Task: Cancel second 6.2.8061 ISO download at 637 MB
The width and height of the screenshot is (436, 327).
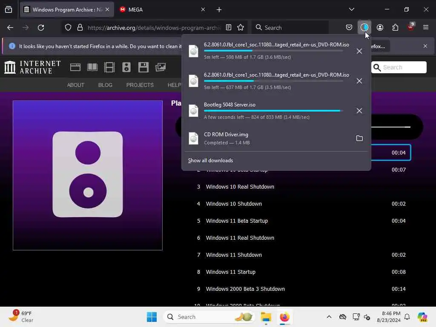Action: [359, 81]
